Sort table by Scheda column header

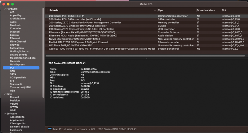tap(54, 10)
